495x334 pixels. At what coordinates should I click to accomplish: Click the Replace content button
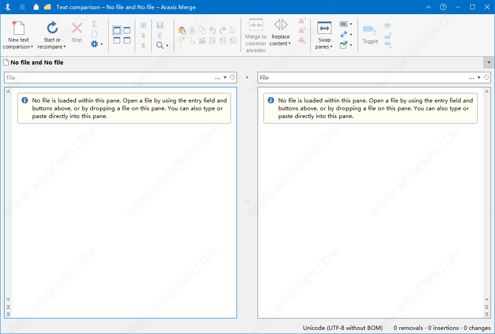pyautogui.click(x=280, y=32)
